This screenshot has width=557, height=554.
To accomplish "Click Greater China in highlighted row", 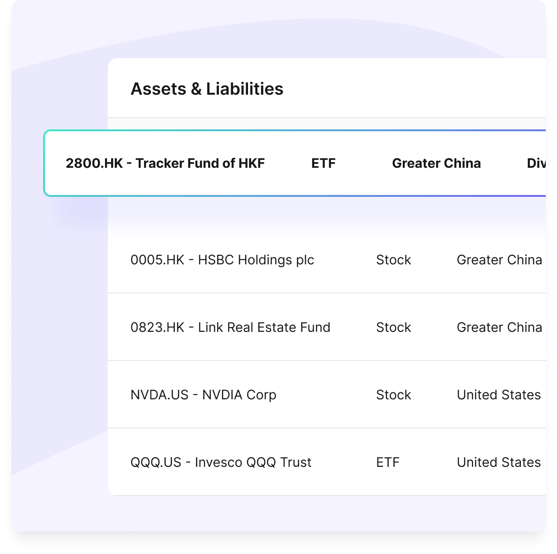I will coord(436,164).
